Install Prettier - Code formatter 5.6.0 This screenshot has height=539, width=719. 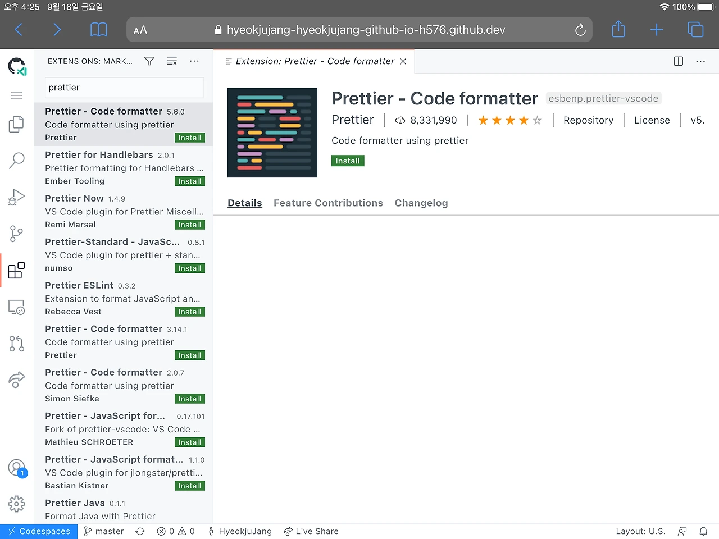click(190, 138)
